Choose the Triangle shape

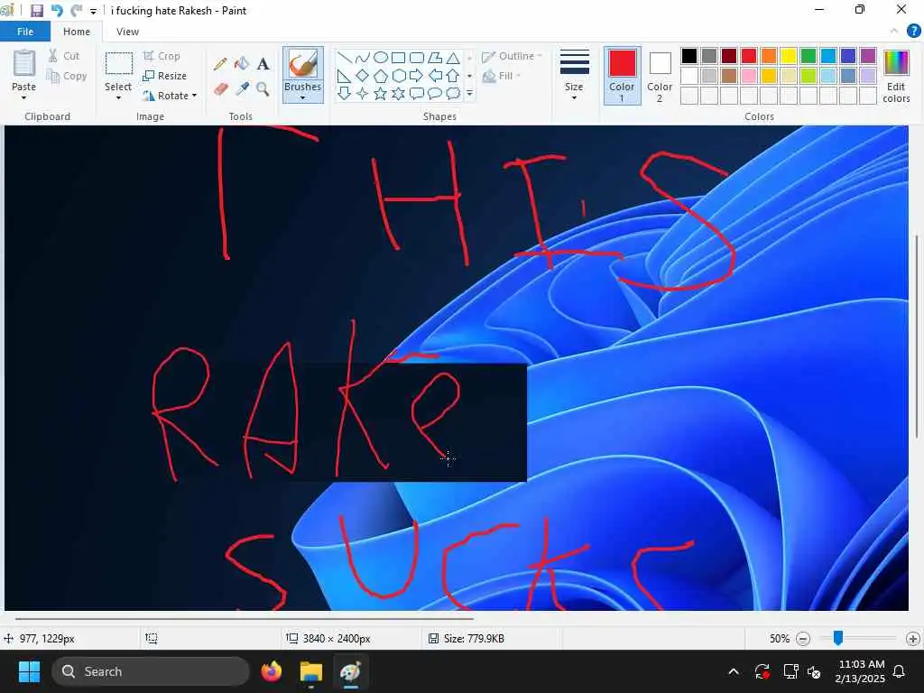click(x=453, y=57)
